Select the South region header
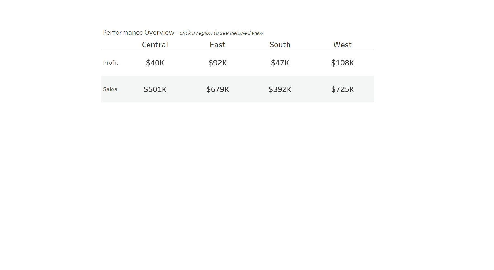The height and width of the screenshot is (270, 494). coord(280,45)
